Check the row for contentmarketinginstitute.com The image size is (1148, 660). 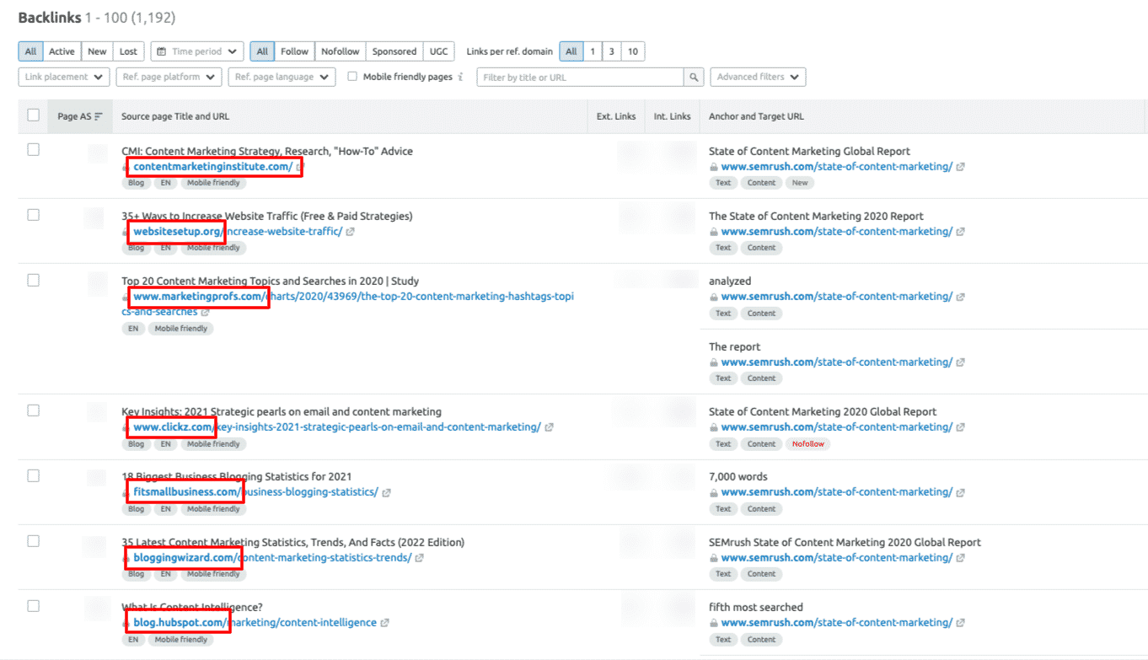tap(33, 150)
